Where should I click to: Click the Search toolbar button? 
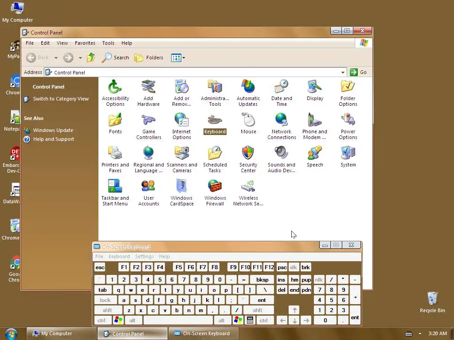[115, 58]
